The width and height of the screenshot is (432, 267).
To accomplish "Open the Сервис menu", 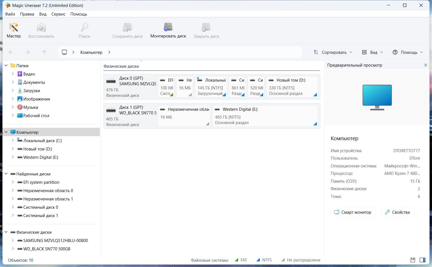I will 58,14.
